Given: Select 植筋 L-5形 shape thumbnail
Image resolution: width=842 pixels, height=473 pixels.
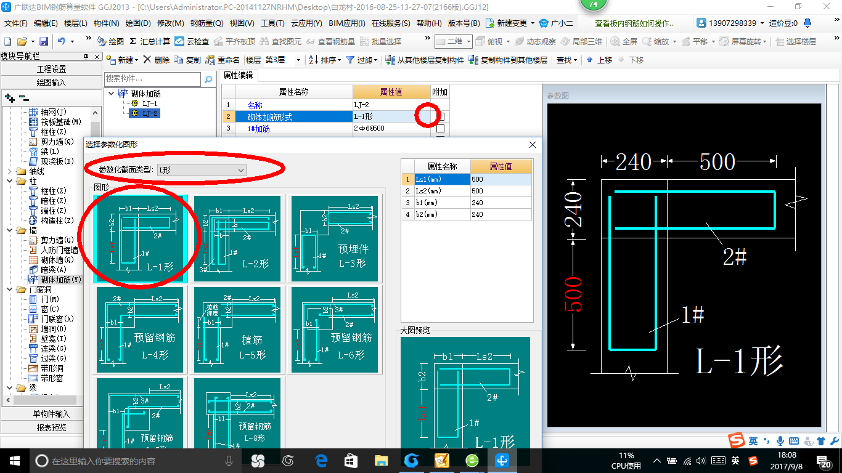Looking at the screenshot, I should (237, 329).
